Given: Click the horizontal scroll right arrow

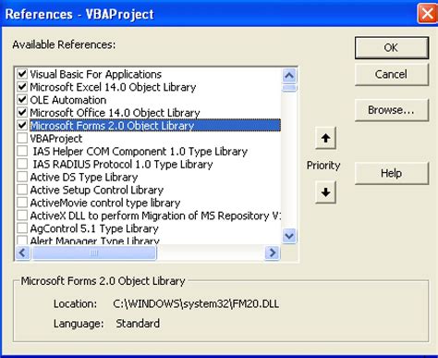Looking at the screenshot, I should tap(273, 253).
